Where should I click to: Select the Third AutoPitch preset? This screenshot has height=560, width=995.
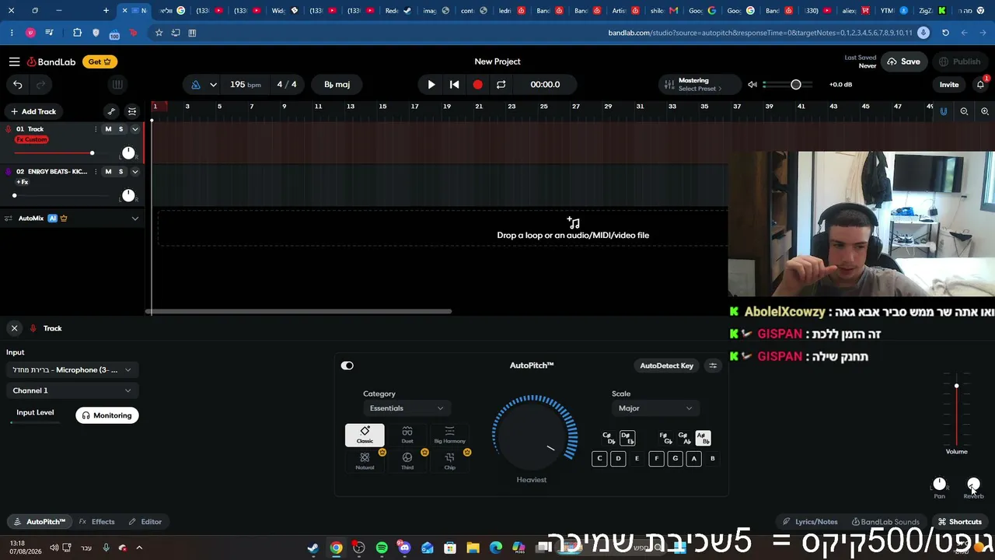tap(407, 461)
